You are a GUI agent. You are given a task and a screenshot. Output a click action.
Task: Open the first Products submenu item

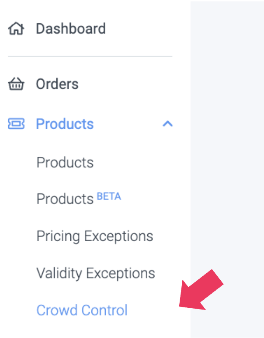(65, 162)
